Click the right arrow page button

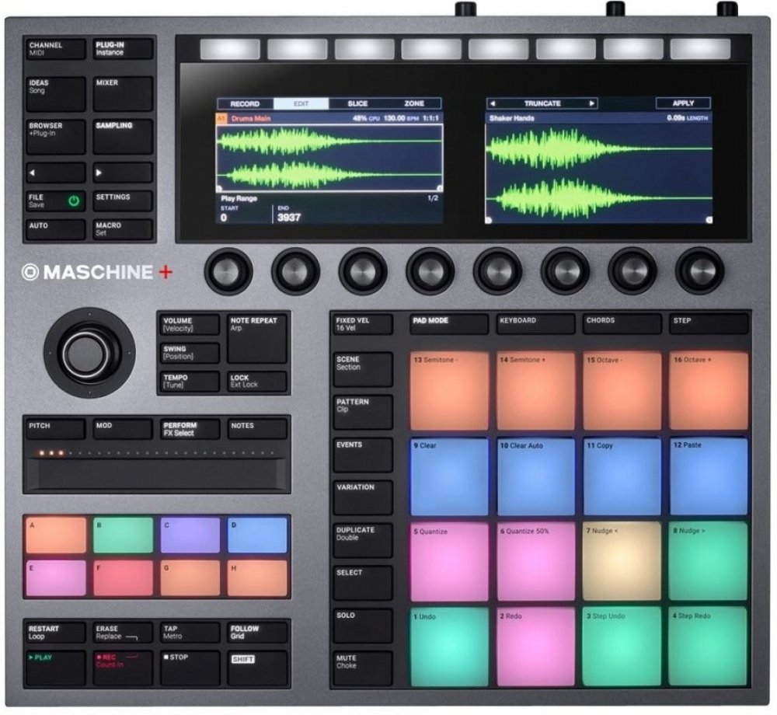[123, 172]
